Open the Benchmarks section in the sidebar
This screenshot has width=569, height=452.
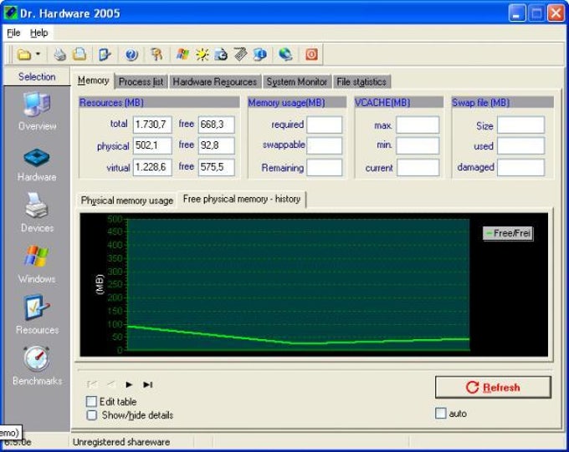click(x=37, y=365)
